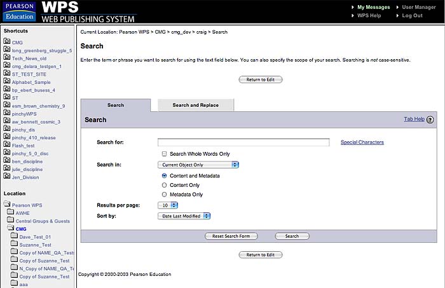Open WPS Help in the header
Screen dimensions: 445x288
[369, 16]
